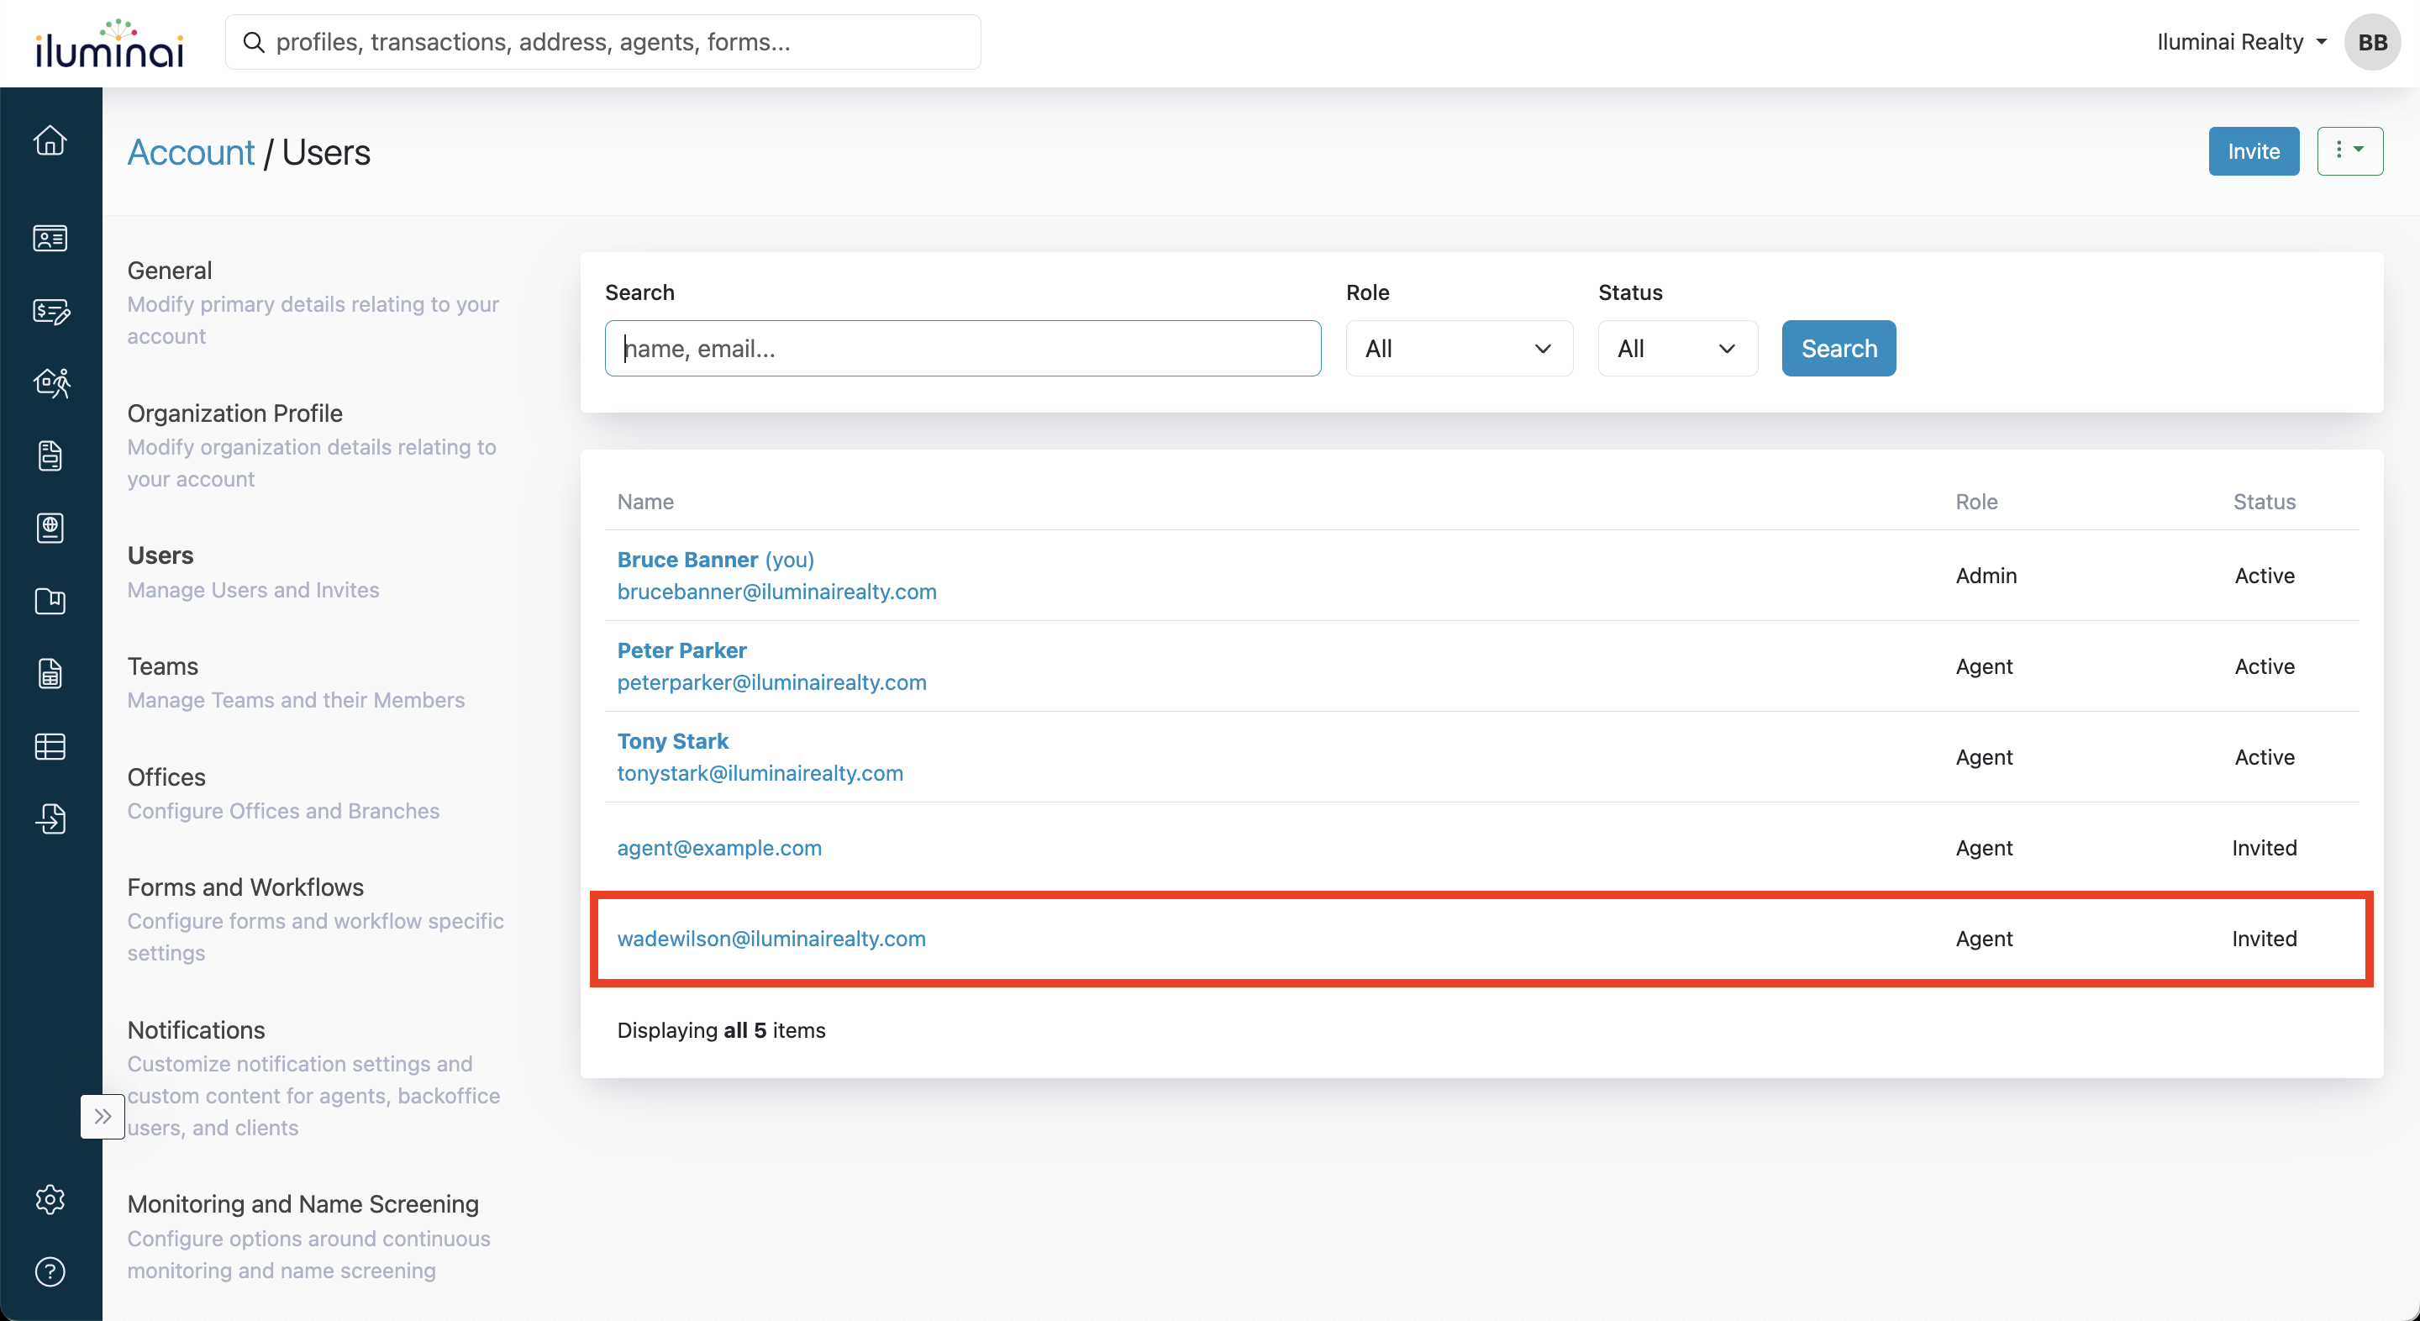The image size is (2420, 1321).
Task: Click the globe document sidebar icon
Action: pyautogui.click(x=50, y=529)
